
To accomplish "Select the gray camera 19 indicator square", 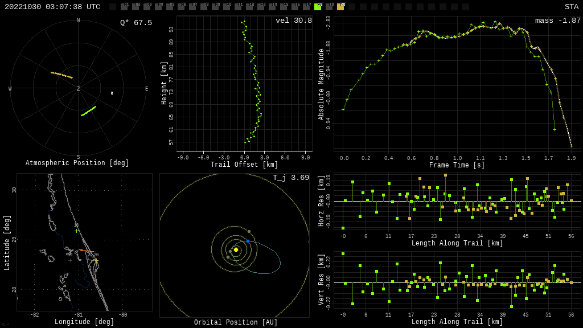I will point(329,7).
